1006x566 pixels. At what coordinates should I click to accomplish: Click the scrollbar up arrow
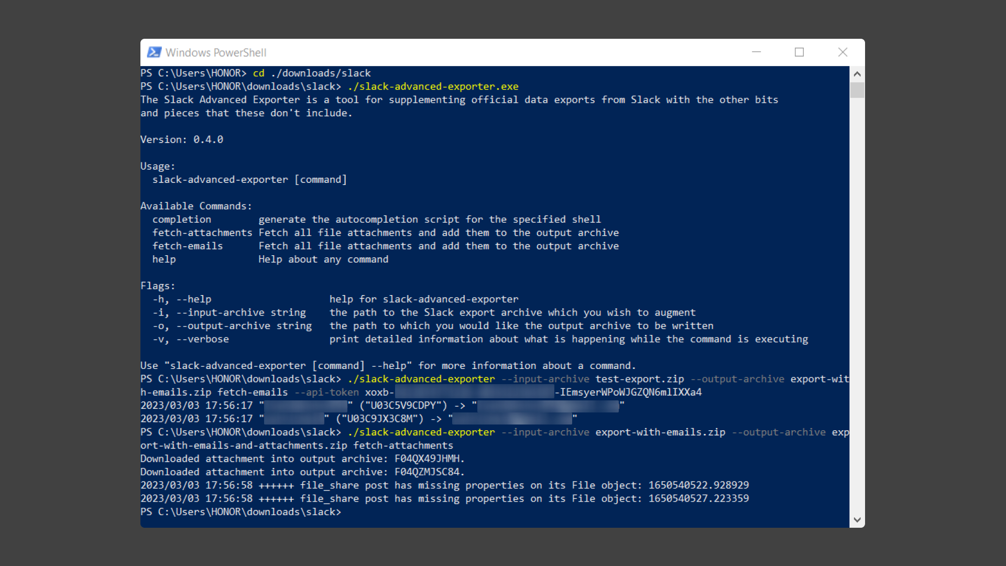pos(857,74)
